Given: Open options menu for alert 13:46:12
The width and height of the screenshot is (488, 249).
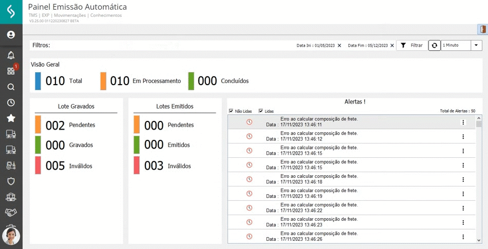Looking at the screenshot, I should (x=463, y=137).
